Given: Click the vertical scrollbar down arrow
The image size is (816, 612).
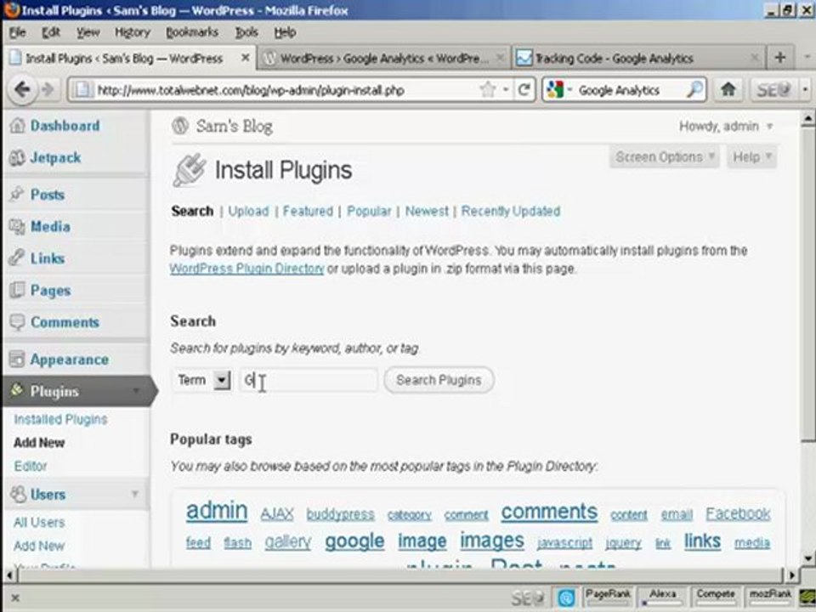Looking at the screenshot, I should pos(808,558).
